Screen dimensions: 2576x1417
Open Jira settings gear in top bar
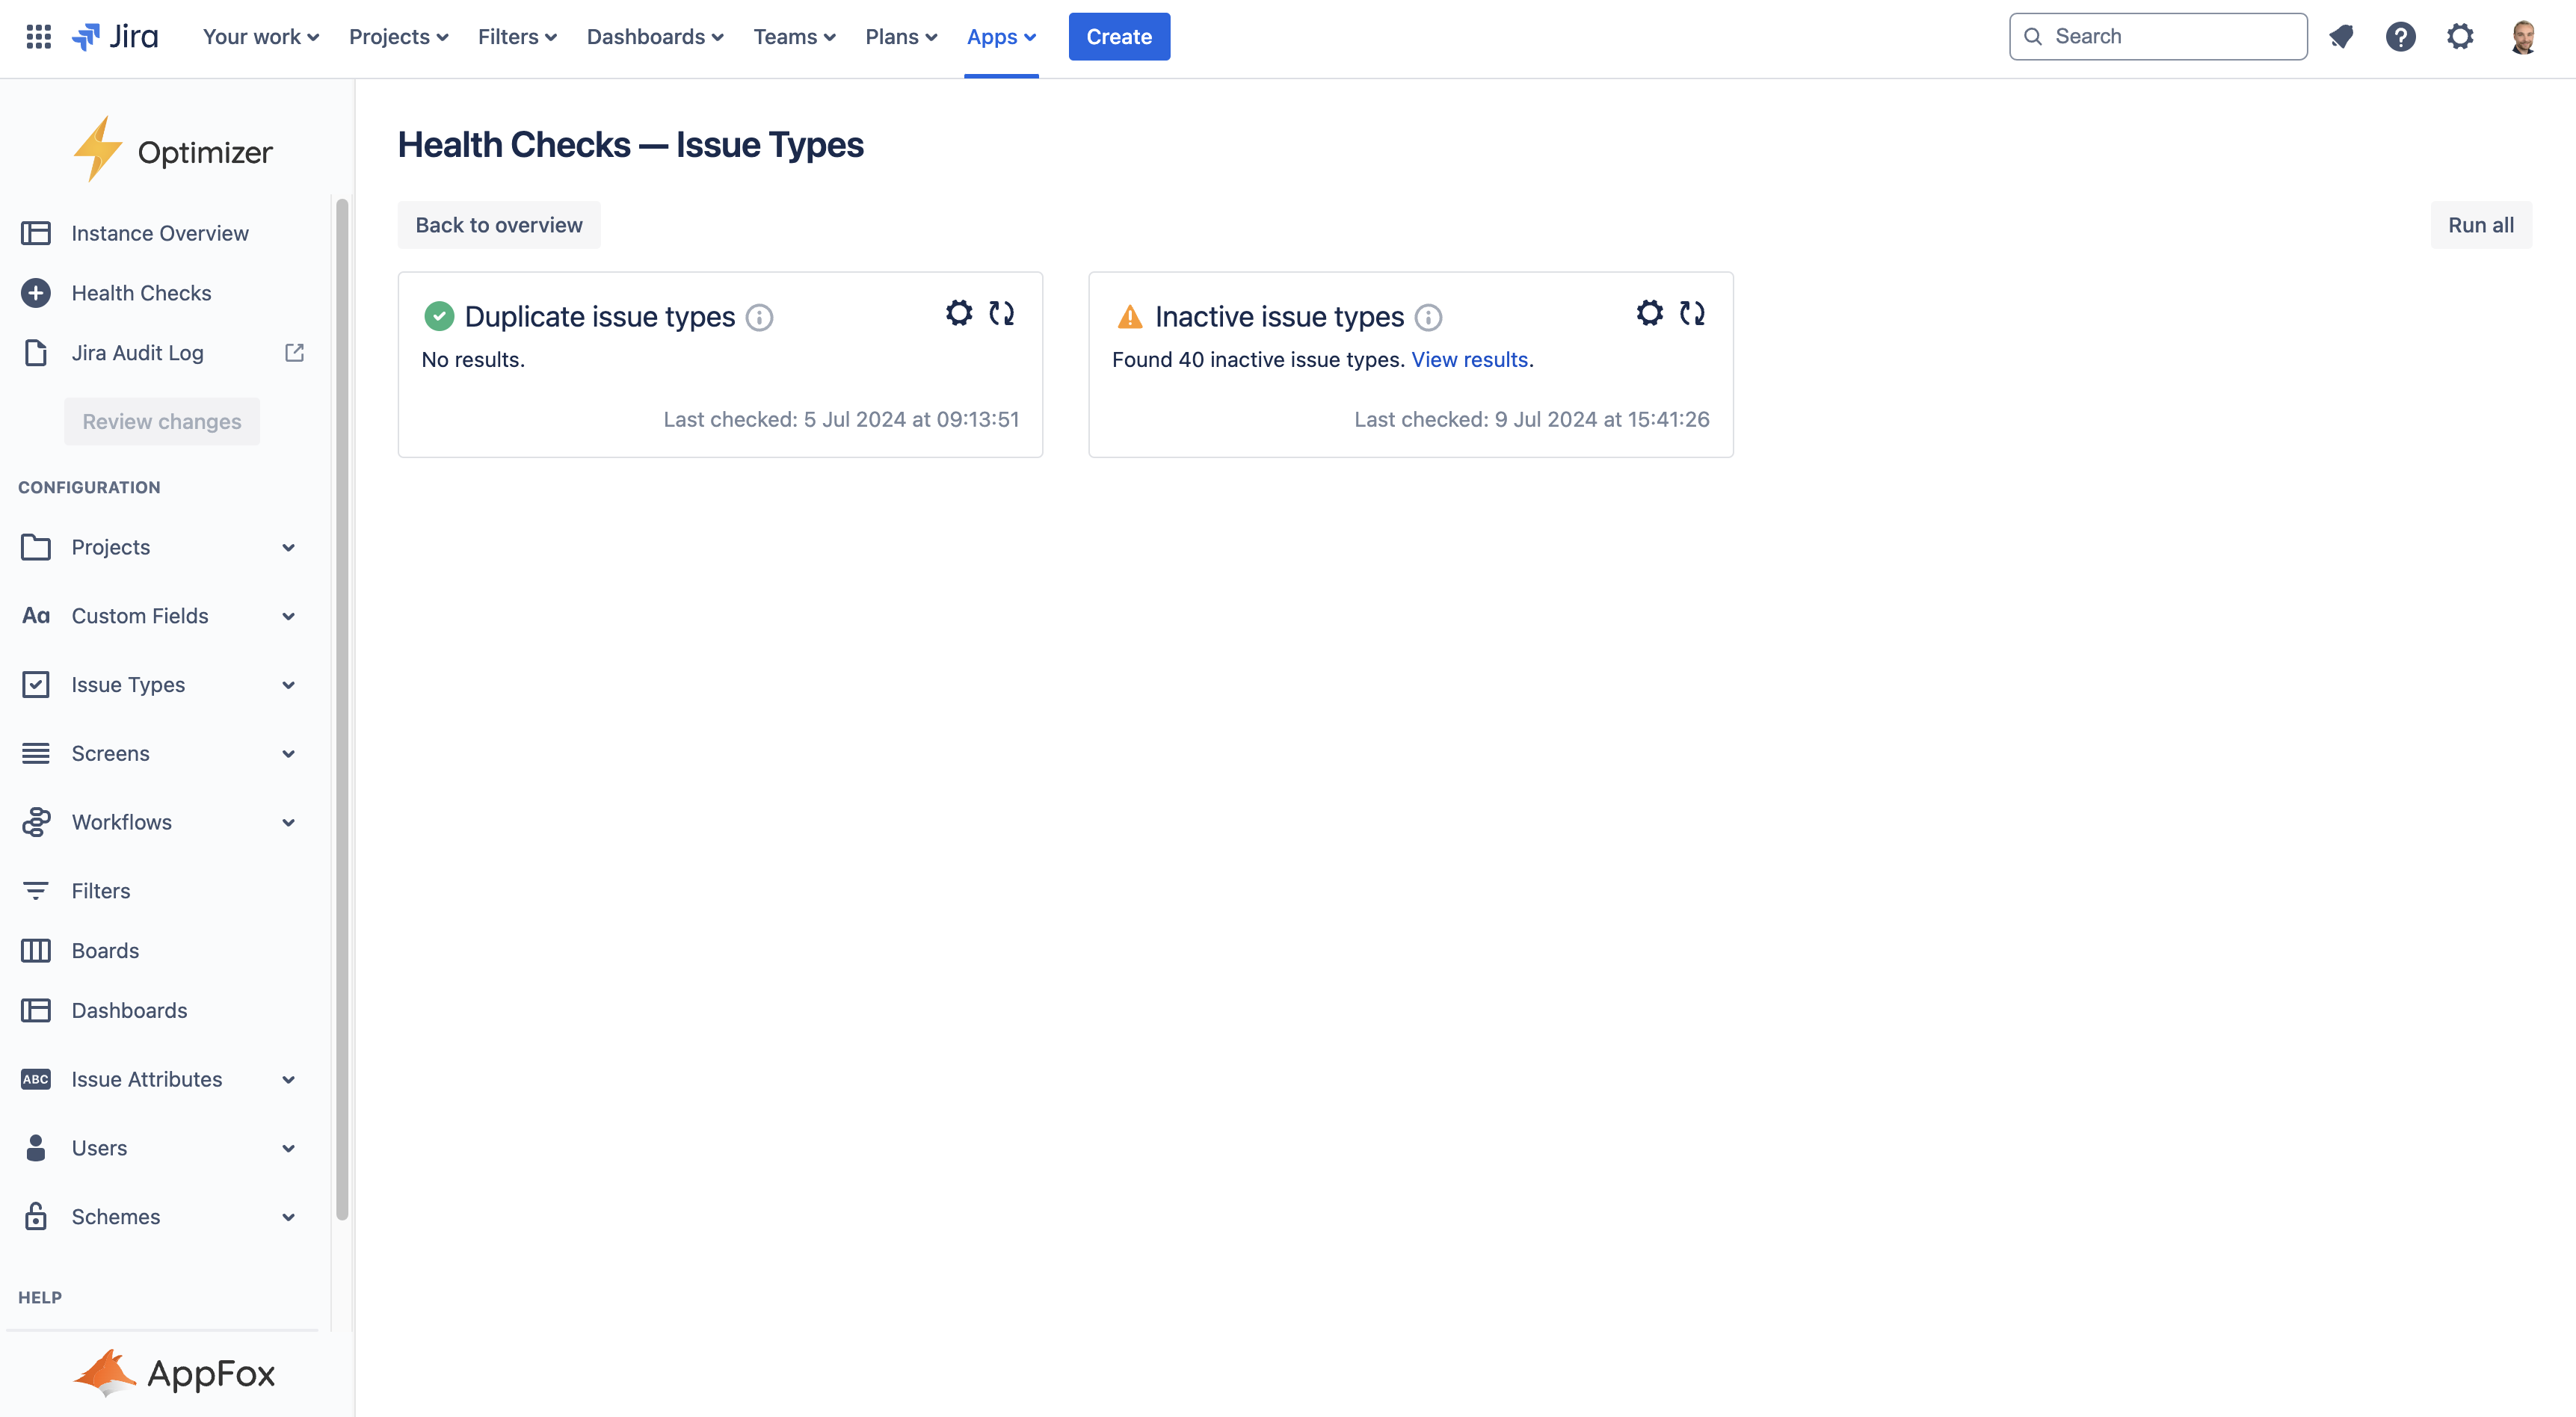2460,37
